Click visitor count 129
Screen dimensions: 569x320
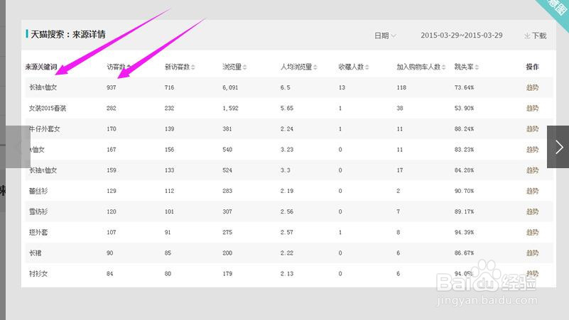click(112, 191)
